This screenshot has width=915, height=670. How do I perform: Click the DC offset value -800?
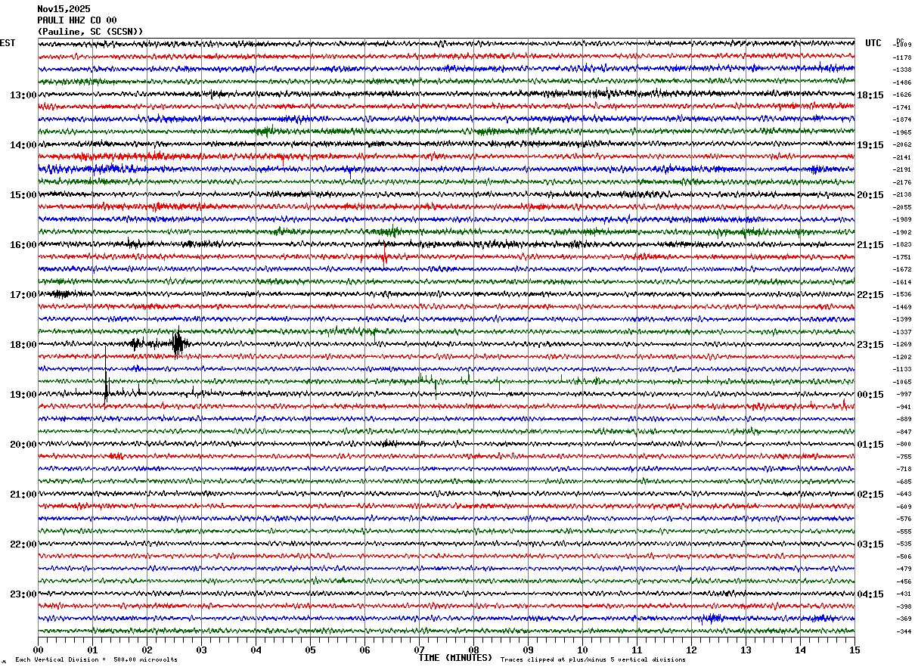coord(904,444)
